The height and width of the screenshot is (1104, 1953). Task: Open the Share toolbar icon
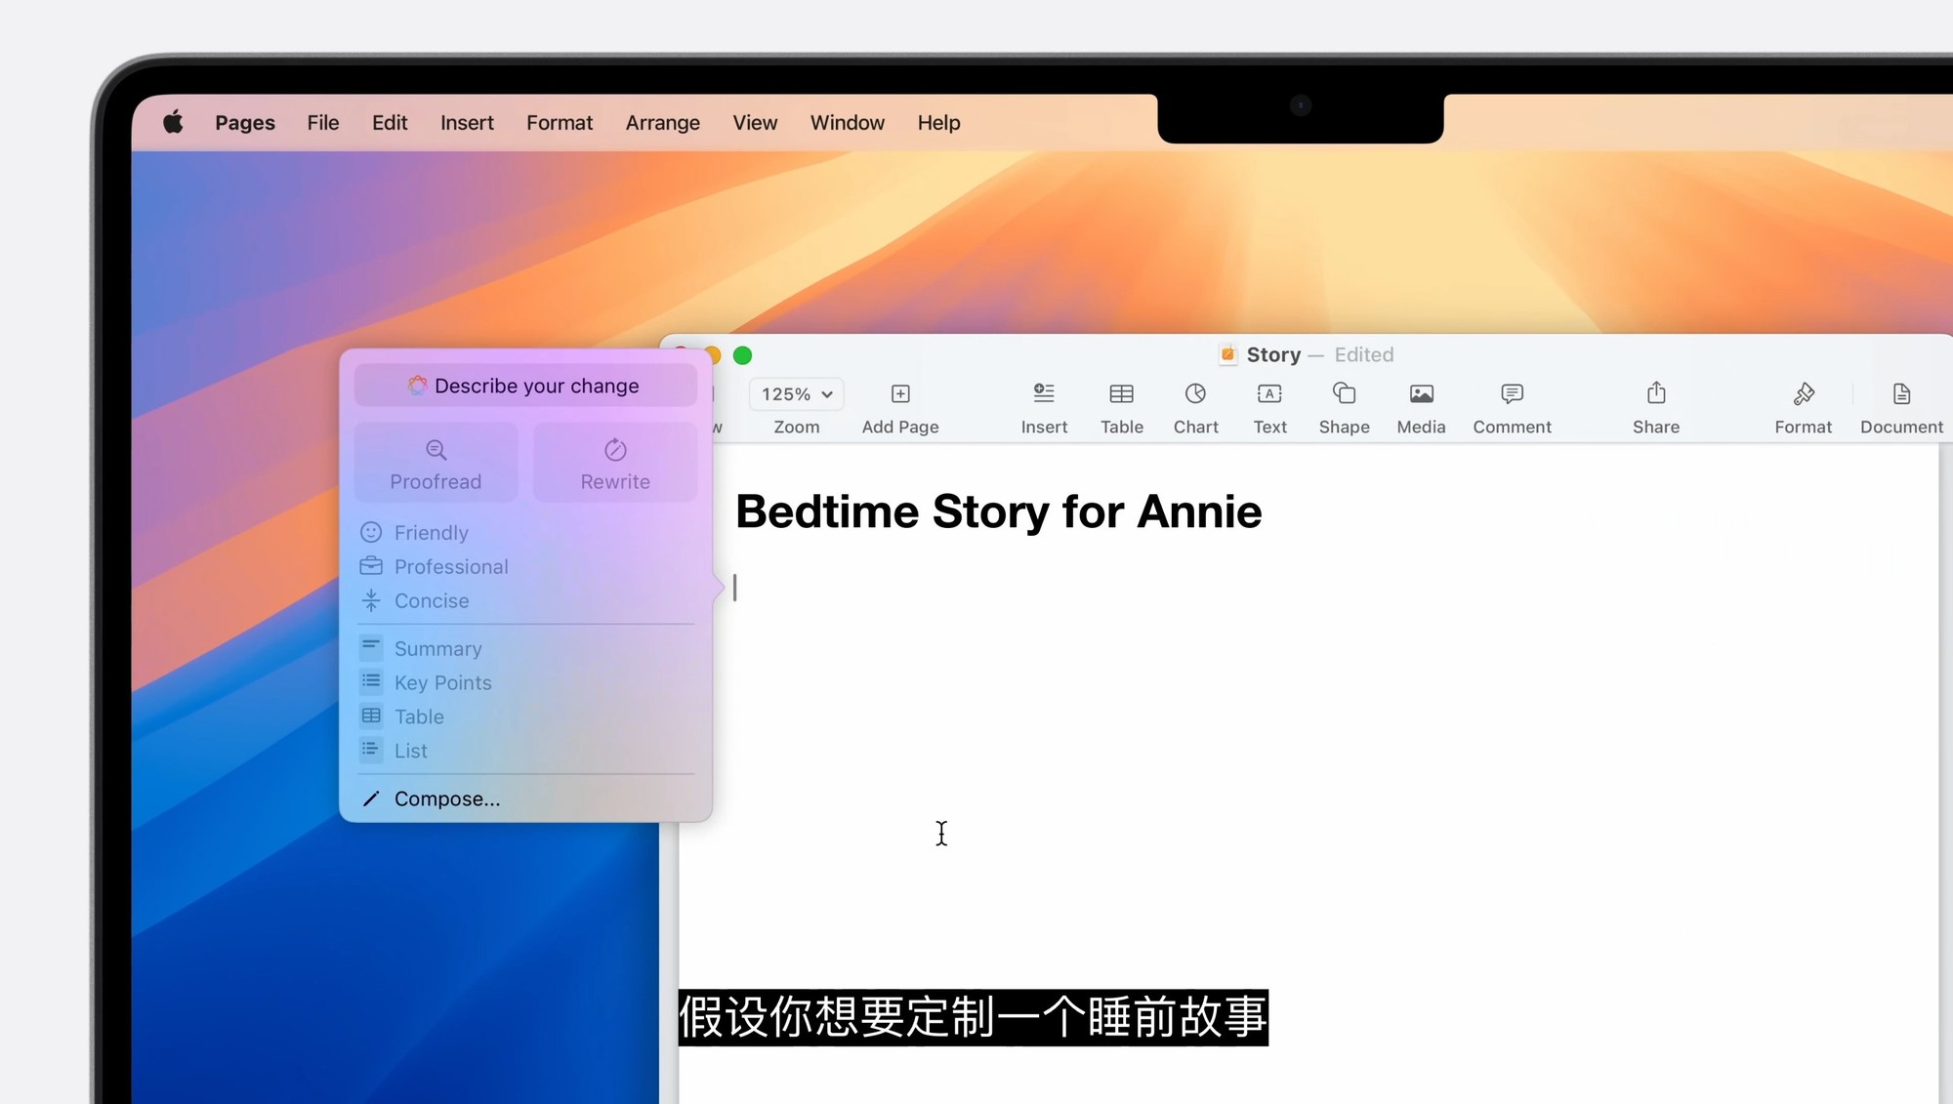(1656, 394)
